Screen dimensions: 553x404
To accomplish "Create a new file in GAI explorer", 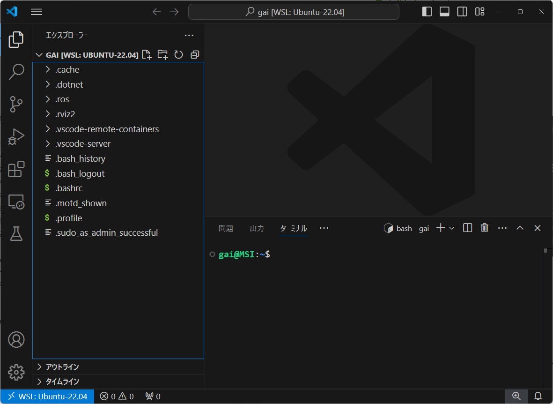I will click(147, 54).
